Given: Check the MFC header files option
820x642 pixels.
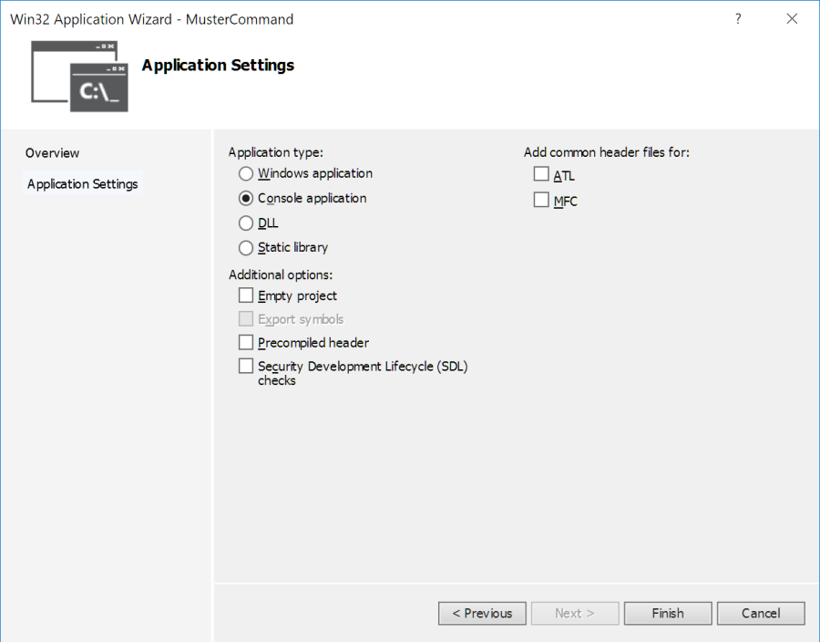Looking at the screenshot, I should [541, 200].
